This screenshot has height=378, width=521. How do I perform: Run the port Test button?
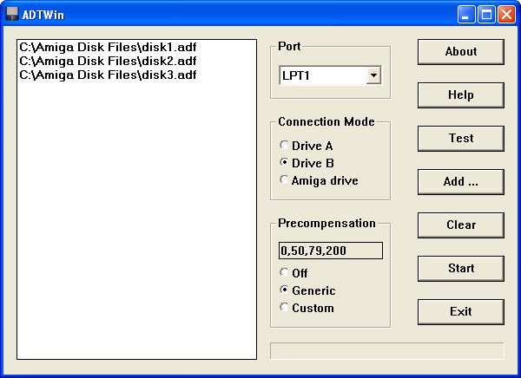point(460,138)
